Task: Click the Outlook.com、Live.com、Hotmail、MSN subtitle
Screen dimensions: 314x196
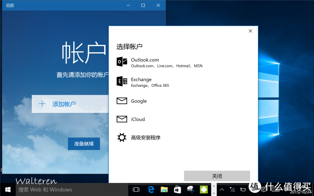Action: pyautogui.click(x=166, y=66)
